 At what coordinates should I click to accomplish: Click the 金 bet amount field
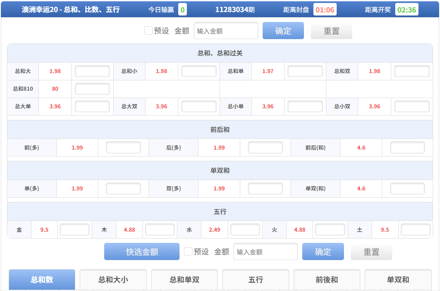click(x=74, y=230)
